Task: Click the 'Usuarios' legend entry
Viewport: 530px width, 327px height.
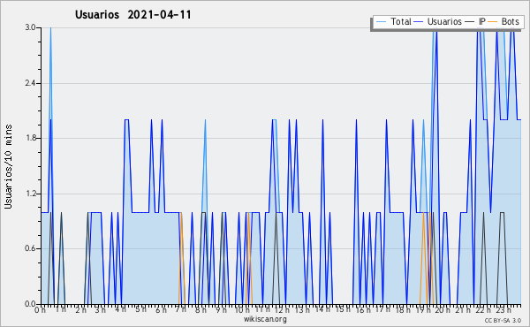Action: coord(444,21)
